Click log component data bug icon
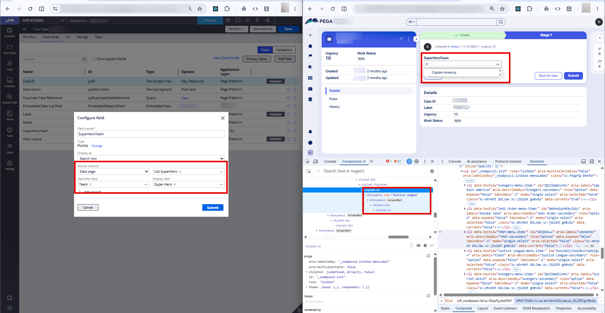This screenshot has height=313, width=605. [425, 246]
